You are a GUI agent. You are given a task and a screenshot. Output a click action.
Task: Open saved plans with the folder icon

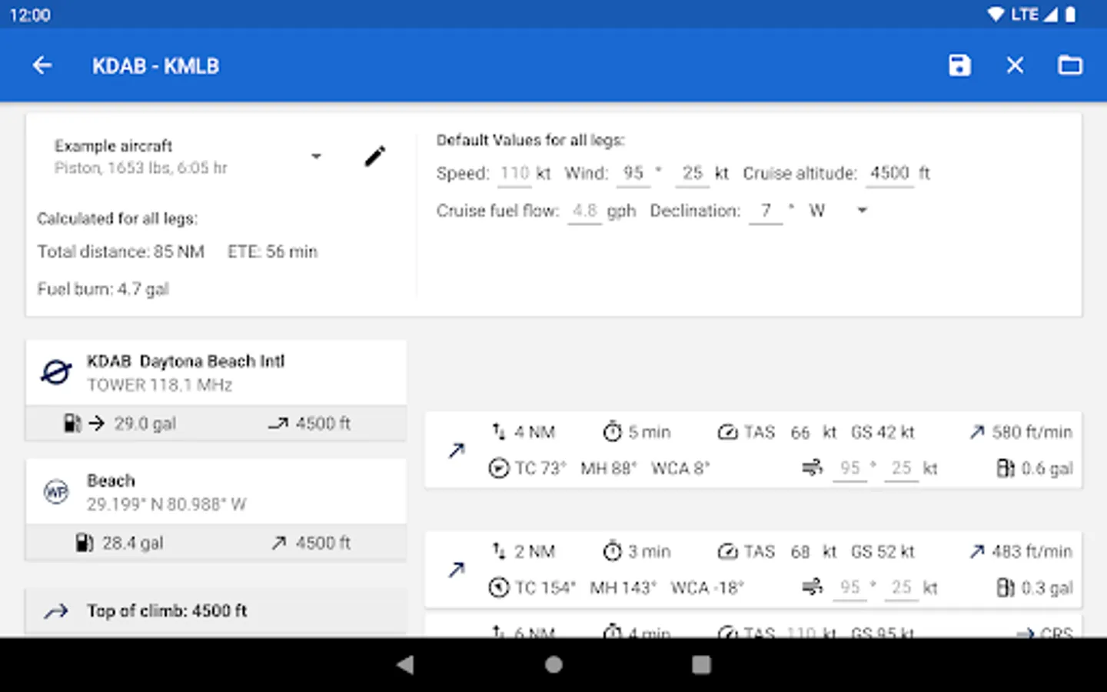(1070, 65)
